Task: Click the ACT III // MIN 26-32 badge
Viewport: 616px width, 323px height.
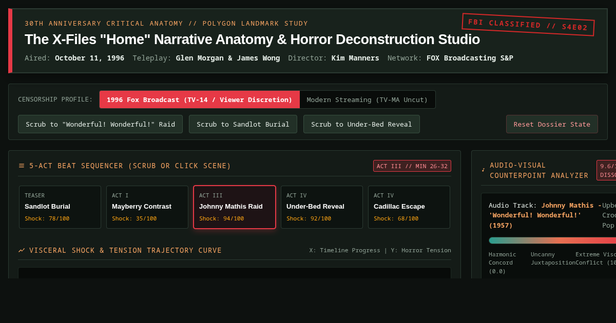Action: click(412, 166)
